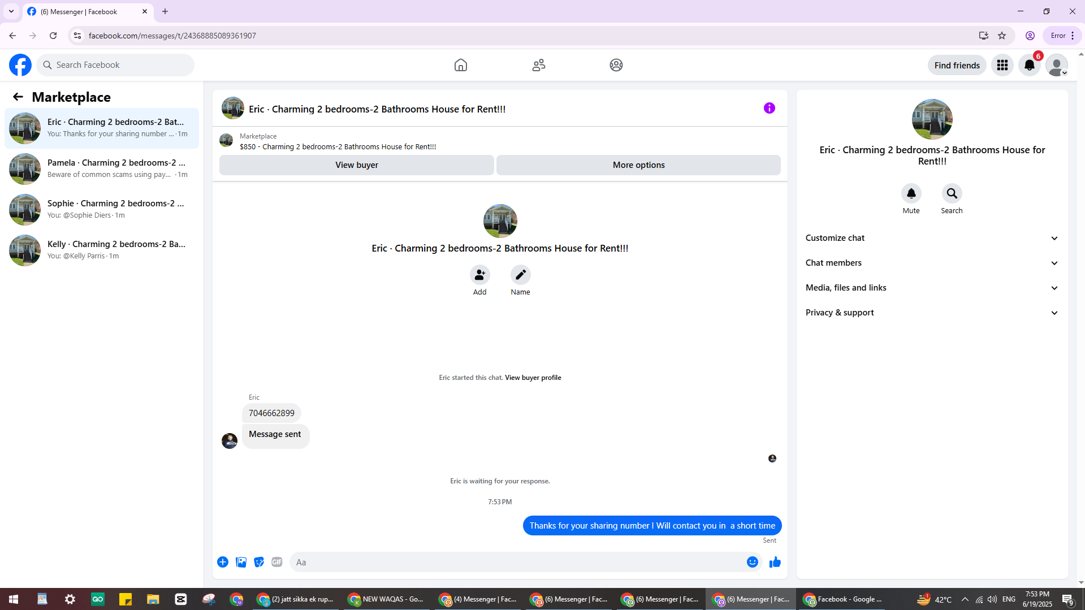Screen dimensions: 1085x610
Task: Open the Windows notification center
Action: 1067,599
